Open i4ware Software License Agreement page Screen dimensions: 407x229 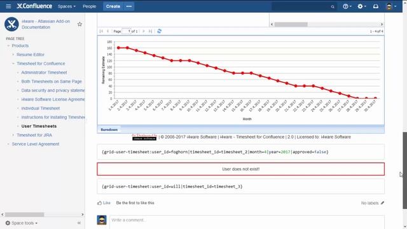53,99
